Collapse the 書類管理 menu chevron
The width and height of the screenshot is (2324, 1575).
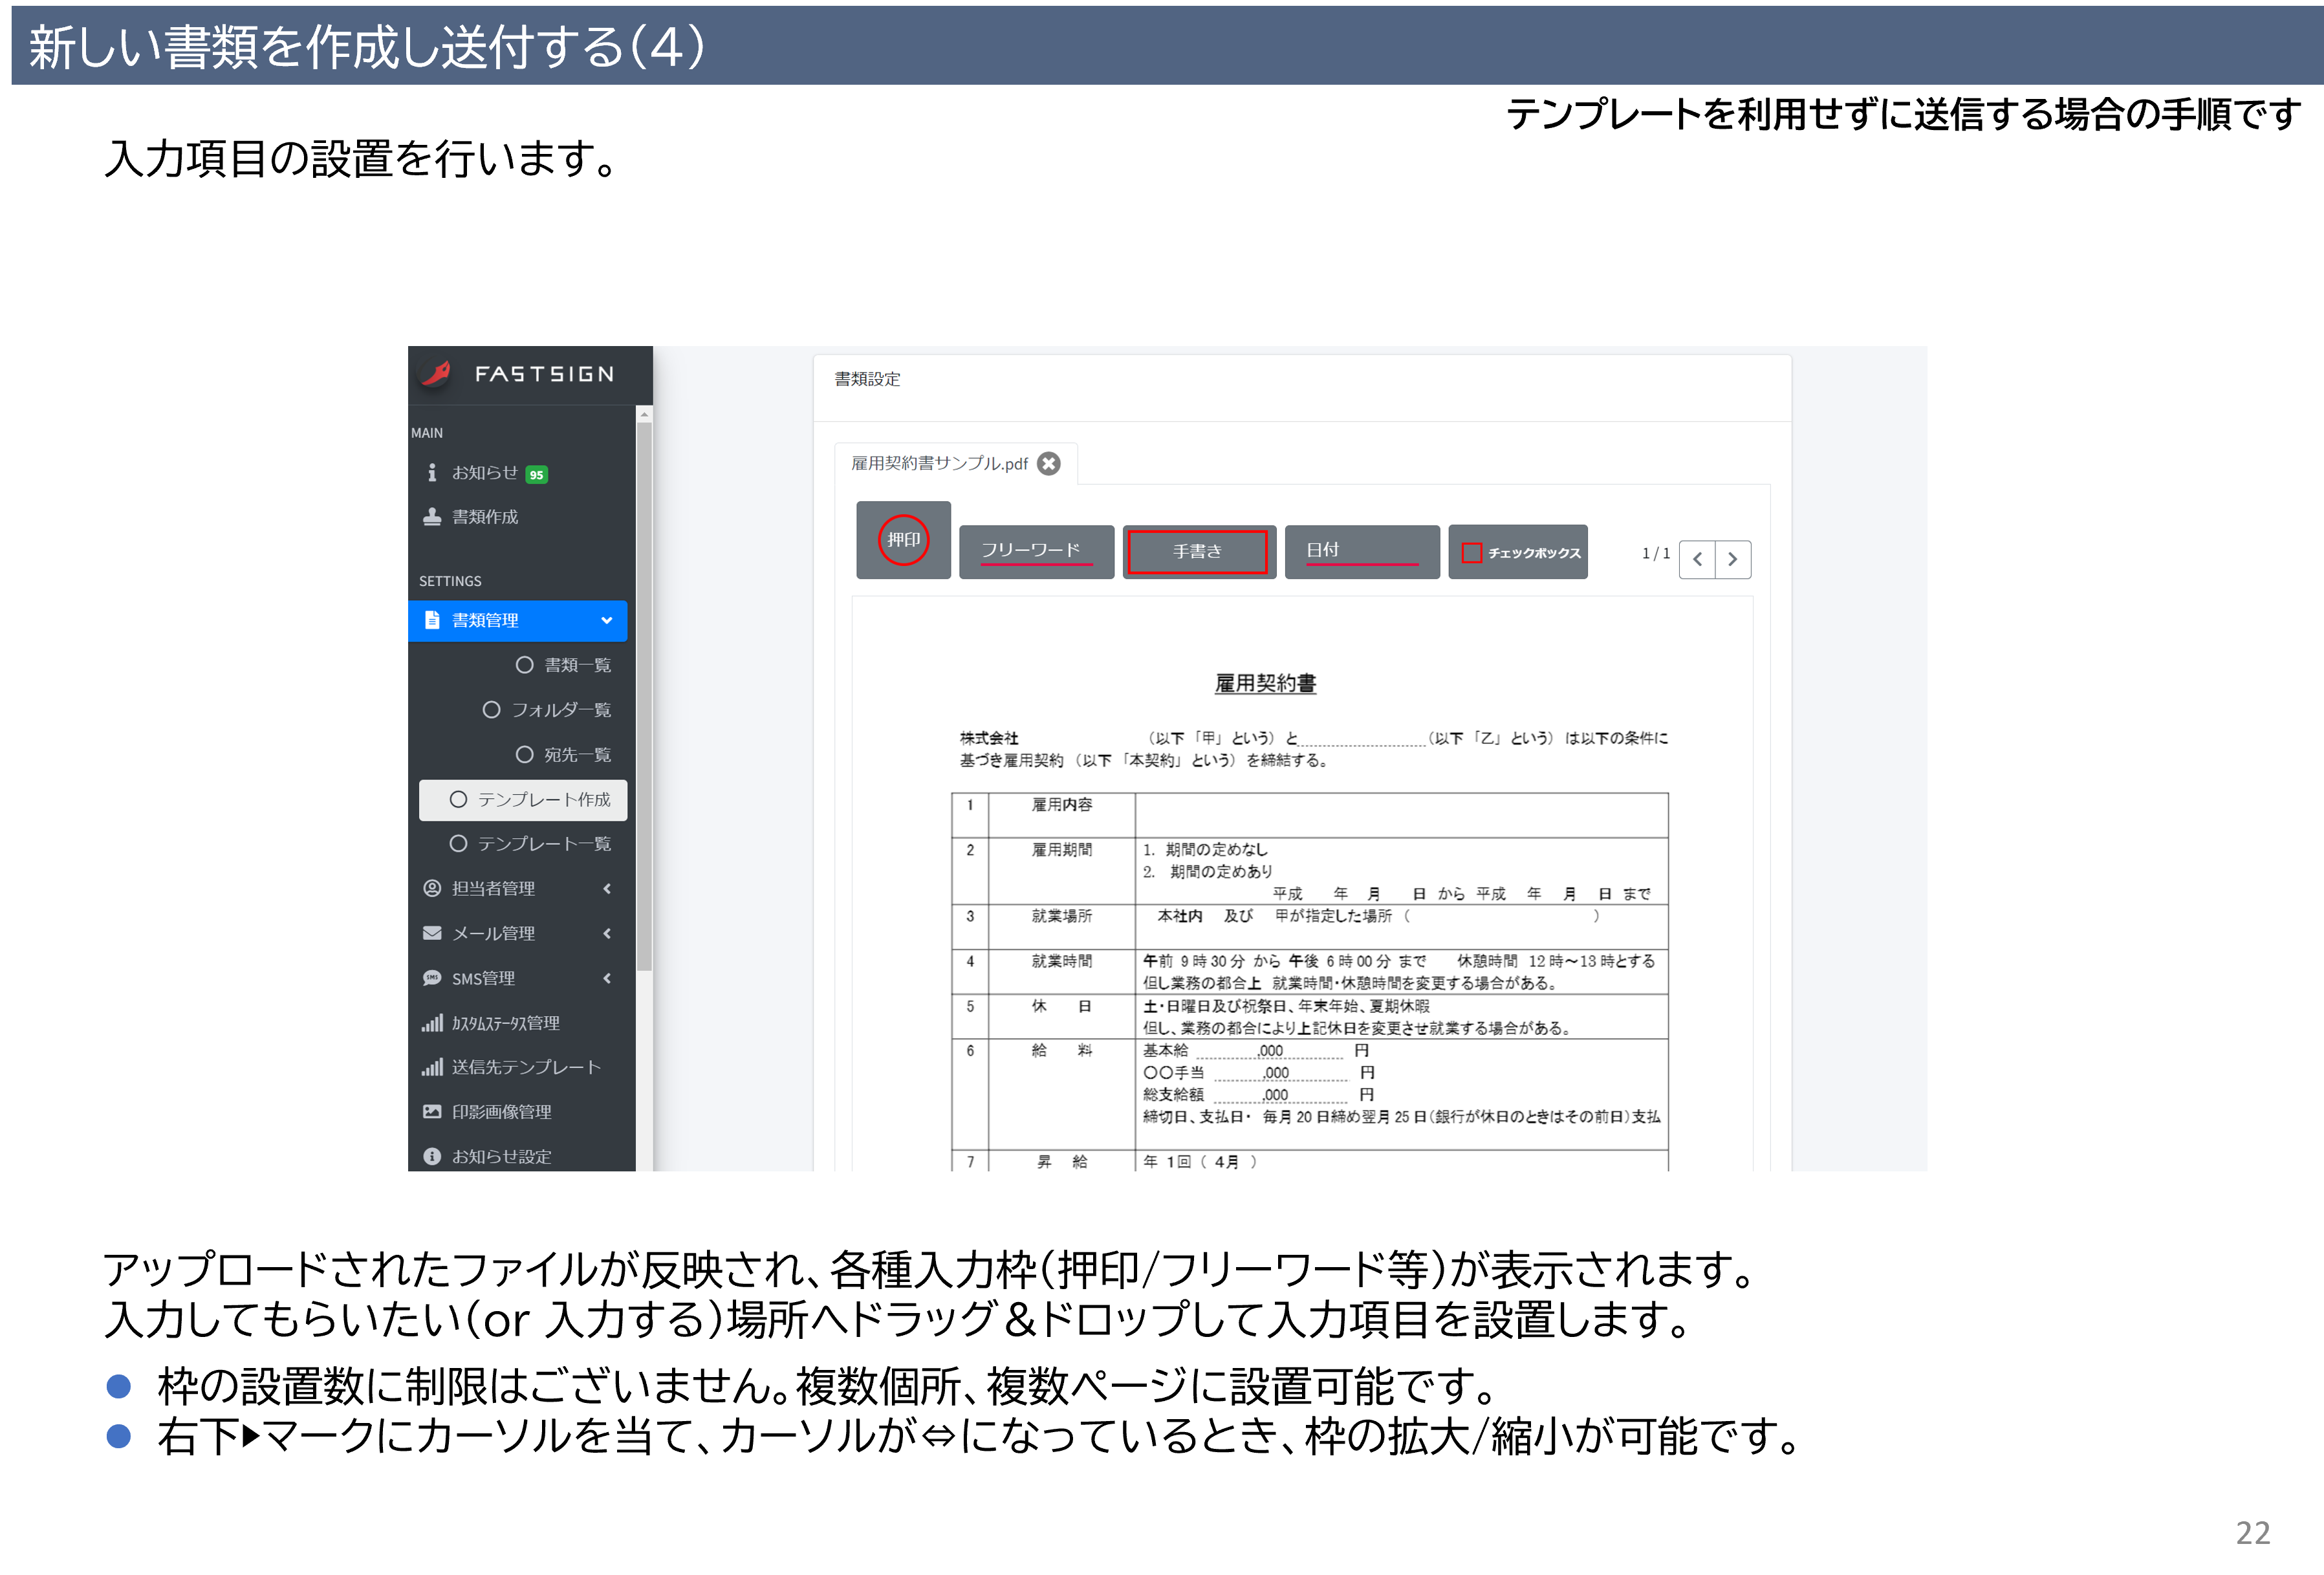[x=606, y=621]
